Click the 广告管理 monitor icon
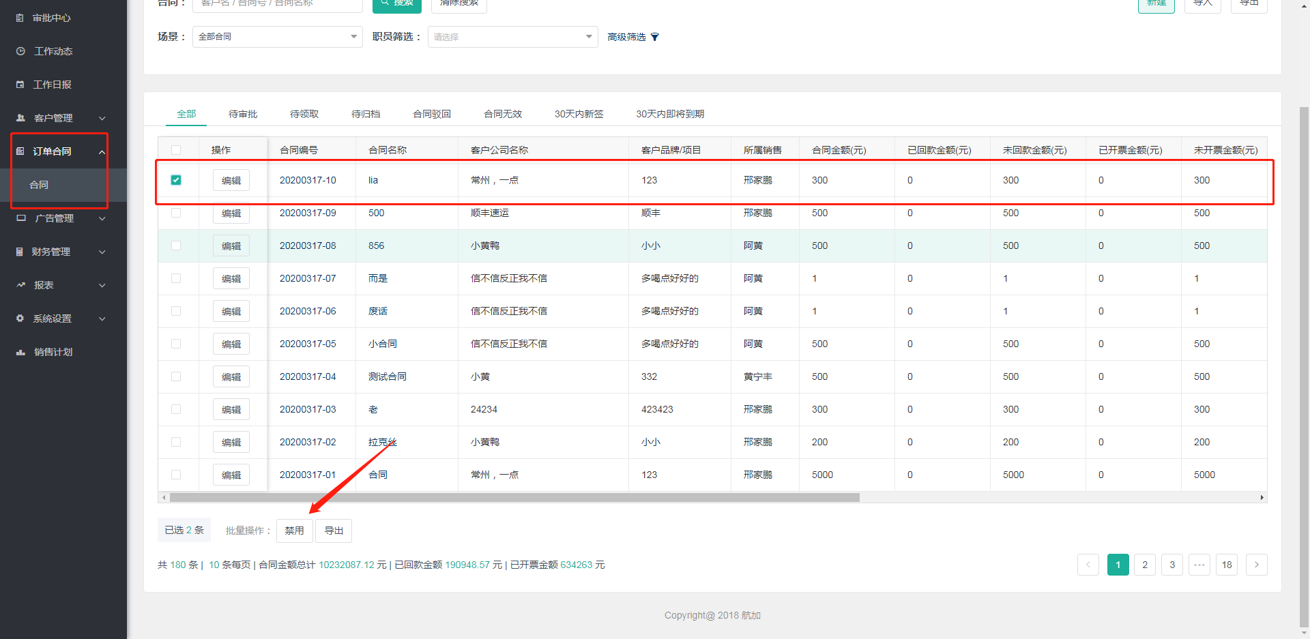The height and width of the screenshot is (639, 1310). coord(21,218)
